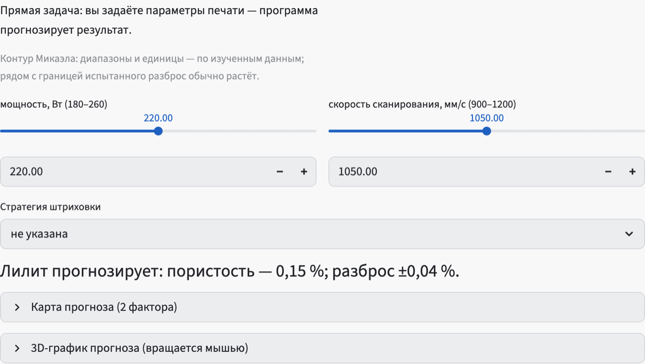Click the scan speed slider handle at 1050.00
This screenshot has height=364, width=645.
coord(487,131)
